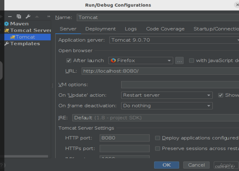The image size is (239, 171).
Task: Click the splitter handle between panels
Action: (52, 85)
